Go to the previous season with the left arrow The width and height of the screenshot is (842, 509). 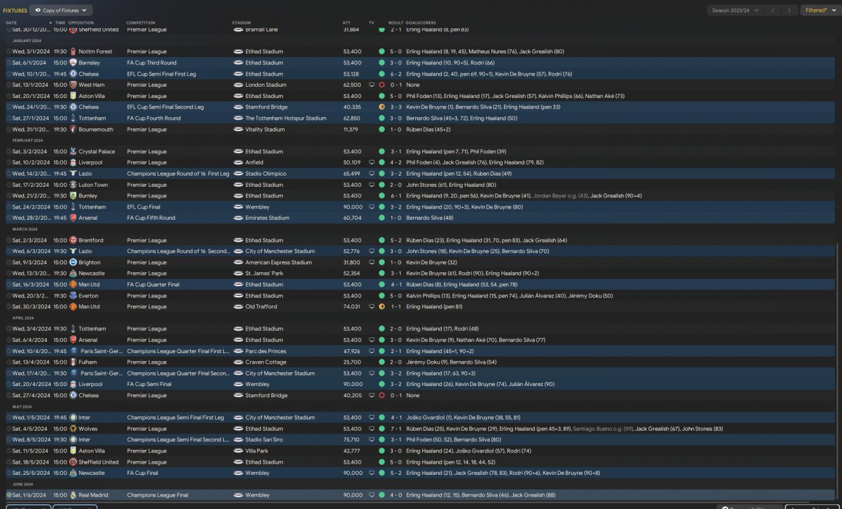[774, 11]
